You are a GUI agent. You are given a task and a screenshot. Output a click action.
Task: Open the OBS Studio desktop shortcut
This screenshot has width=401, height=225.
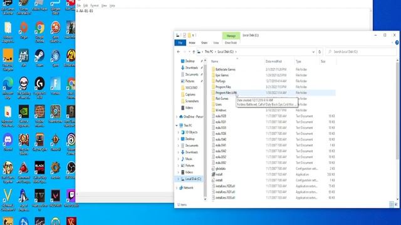[71, 170]
